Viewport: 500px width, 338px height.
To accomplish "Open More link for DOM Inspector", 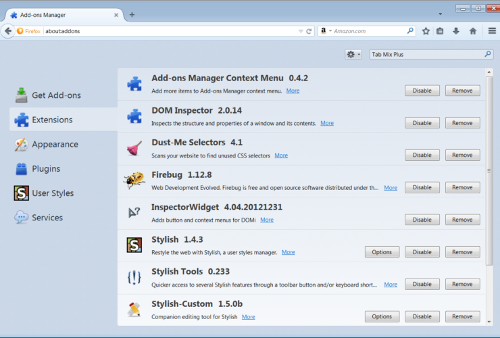I will click(x=327, y=123).
